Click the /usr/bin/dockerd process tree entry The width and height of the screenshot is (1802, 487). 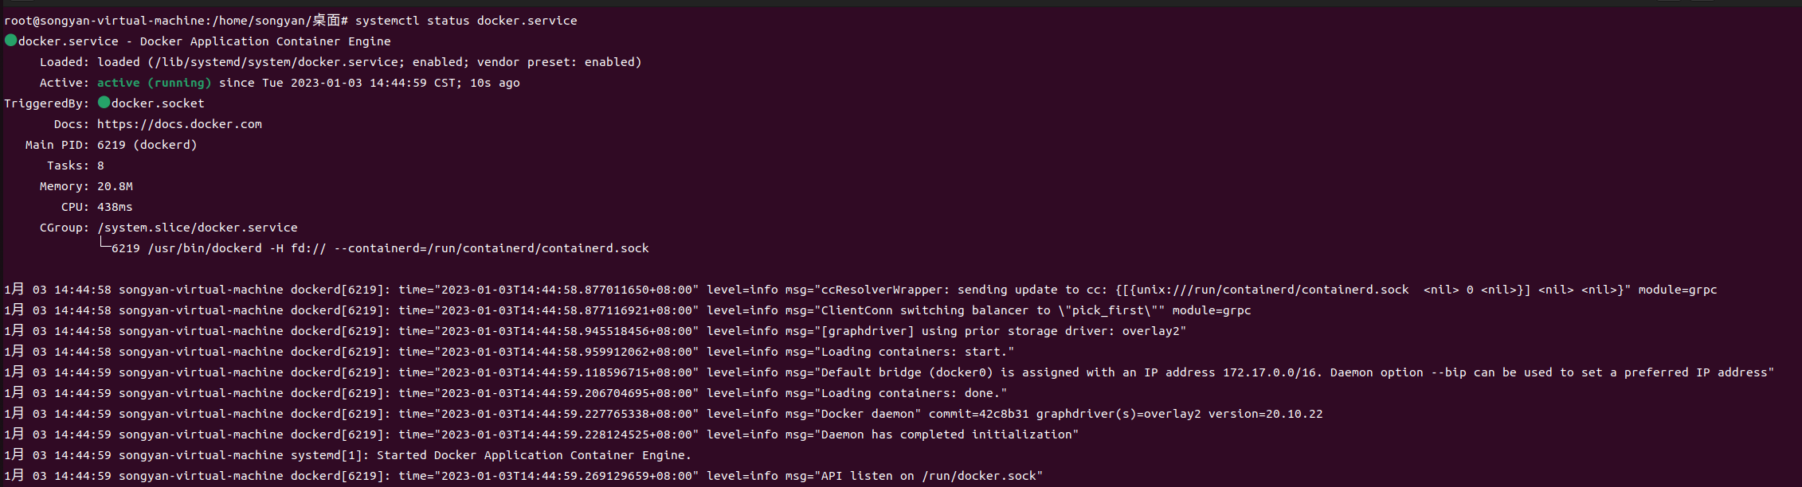click(x=380, y=248)
